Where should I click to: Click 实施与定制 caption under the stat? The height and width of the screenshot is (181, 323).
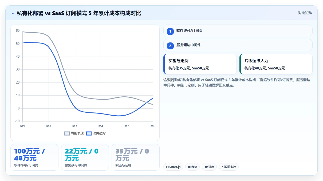click(x=123, y=165)
